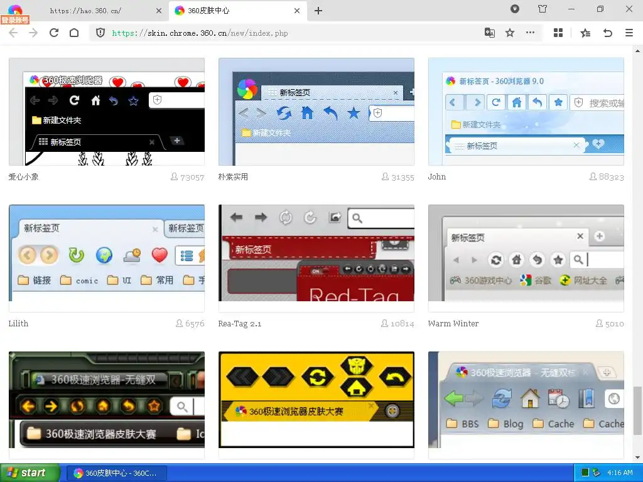
Task: Select the 360皮肤中心 taskbar button
Action: pos(116,473)
